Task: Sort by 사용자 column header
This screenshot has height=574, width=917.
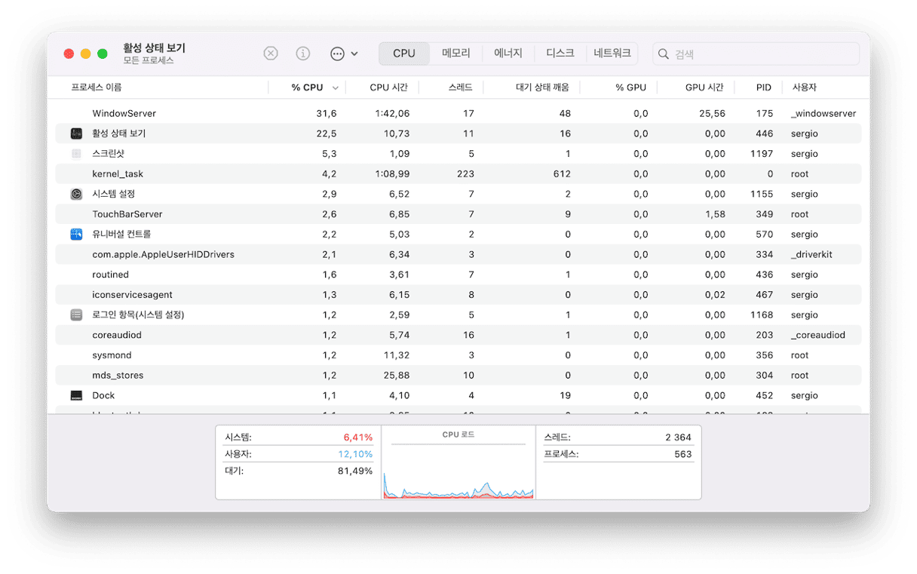Action: 805,87
